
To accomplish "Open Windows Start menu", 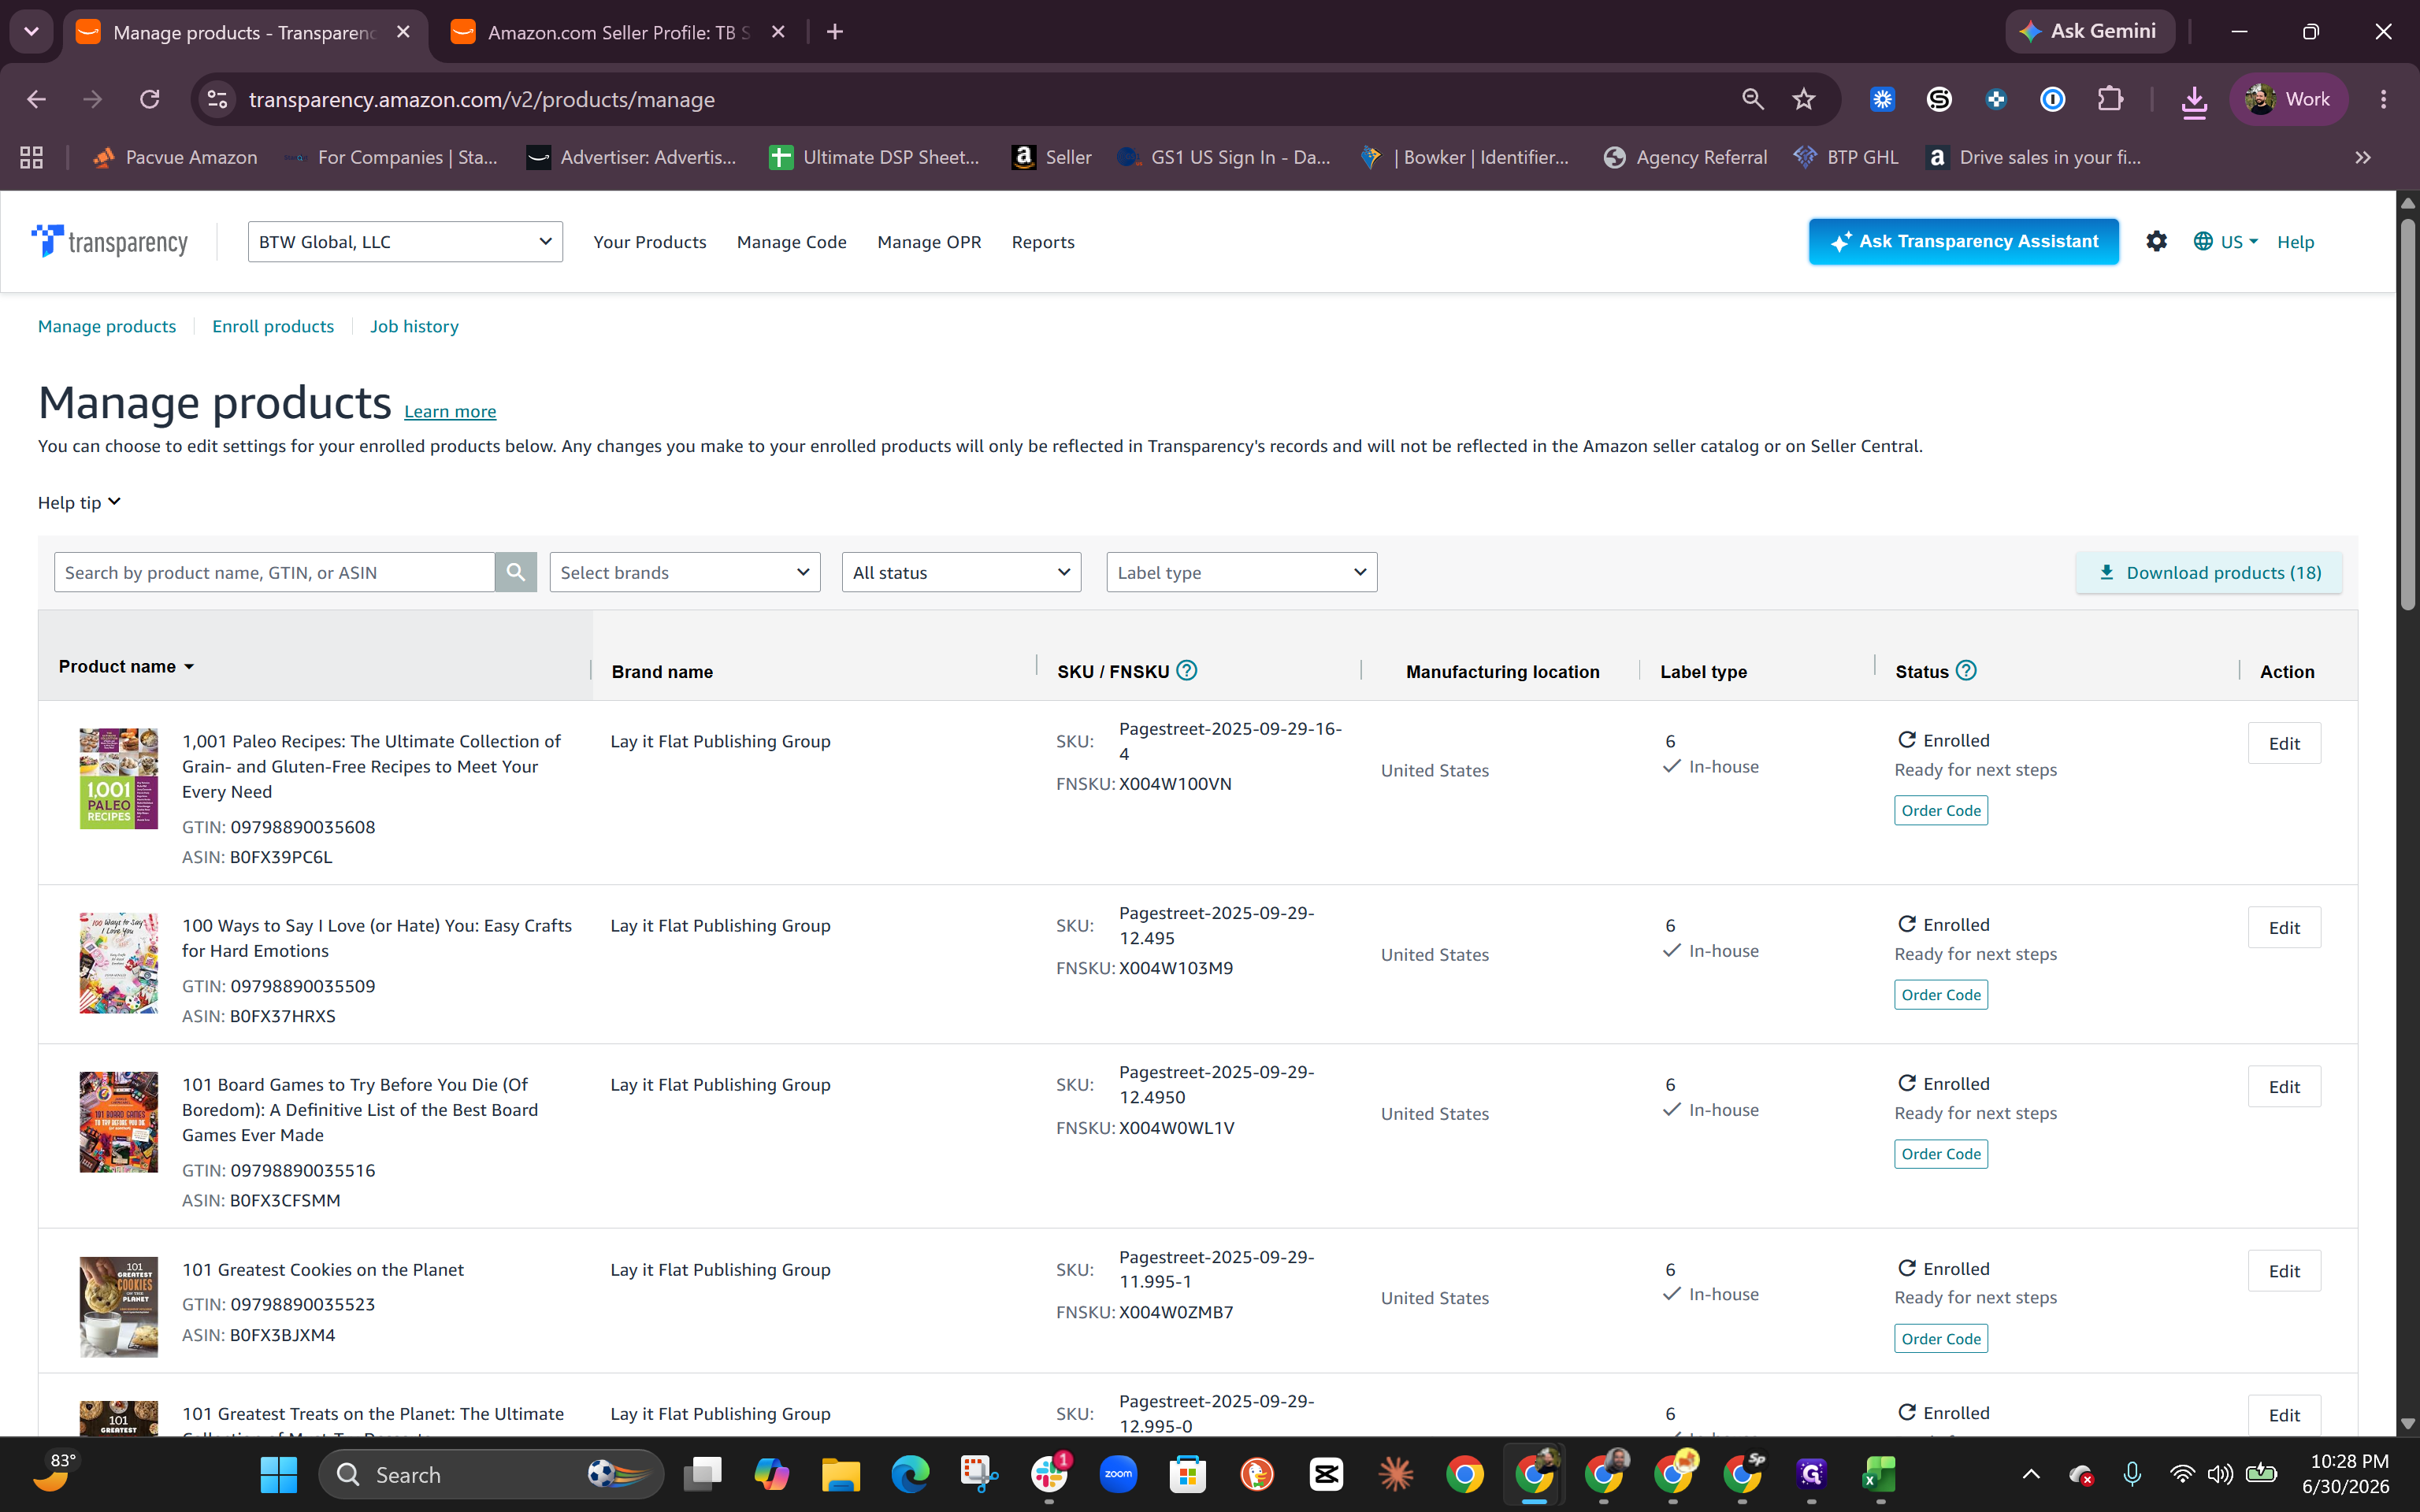I will 278,1474.
